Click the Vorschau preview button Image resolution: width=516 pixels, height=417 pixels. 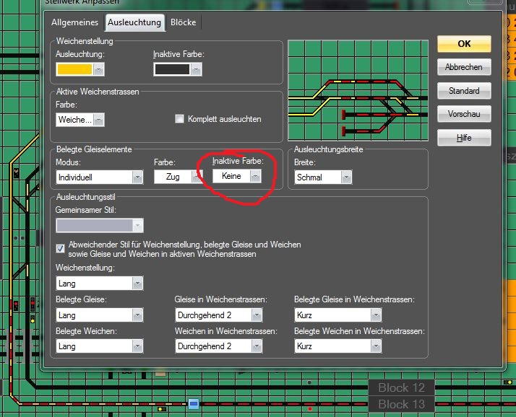click(464, 114)
